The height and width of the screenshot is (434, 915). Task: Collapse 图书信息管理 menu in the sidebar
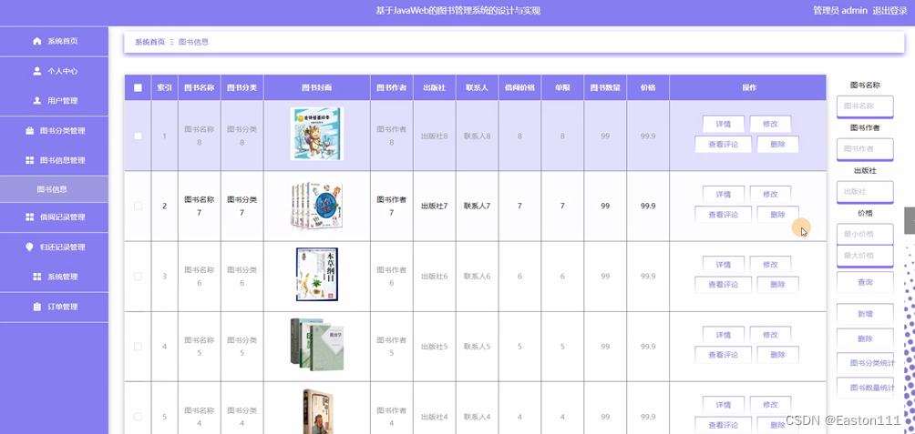(x=55, y=160)
